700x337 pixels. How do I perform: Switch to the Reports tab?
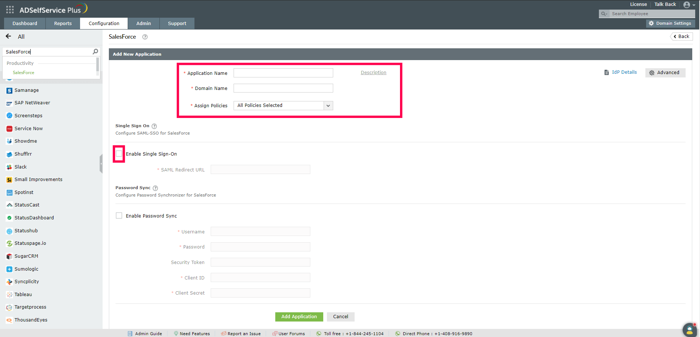click(63, 23)
